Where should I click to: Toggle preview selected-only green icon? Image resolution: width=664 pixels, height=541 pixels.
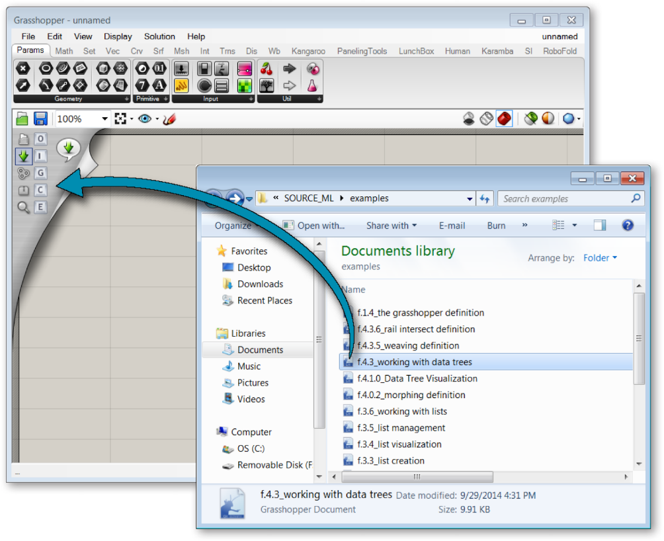530,118
